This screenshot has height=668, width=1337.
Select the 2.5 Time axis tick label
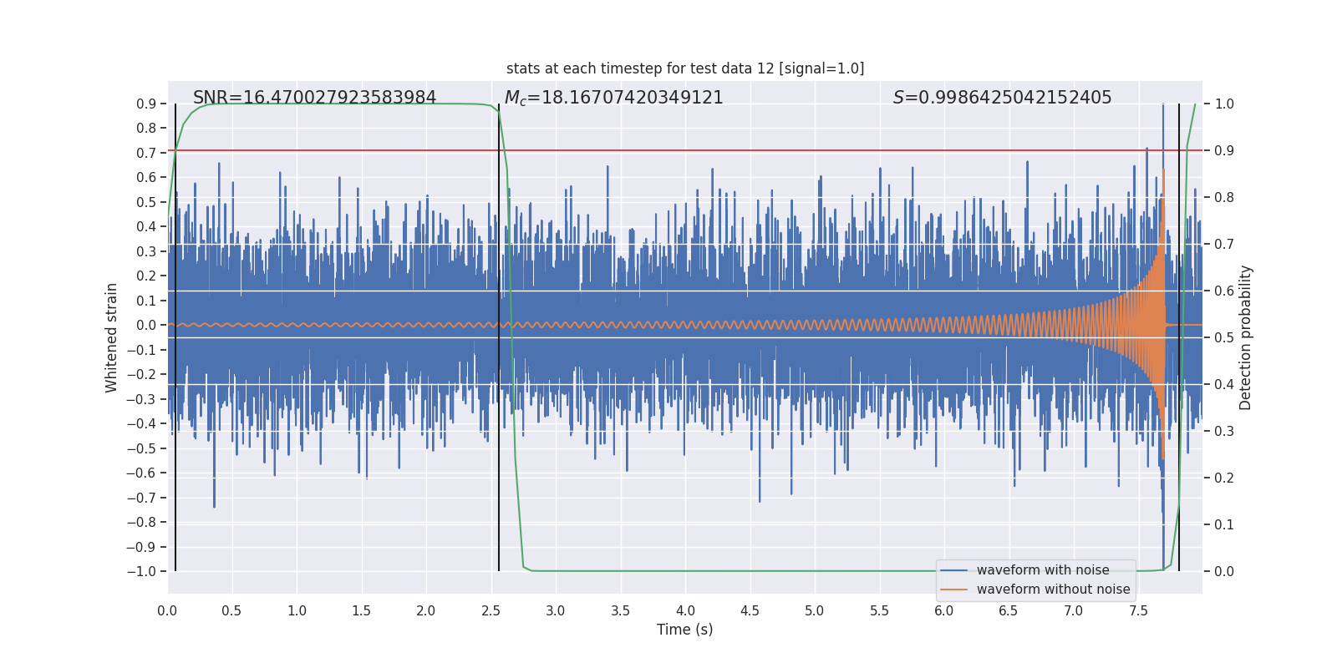(491, 610)
